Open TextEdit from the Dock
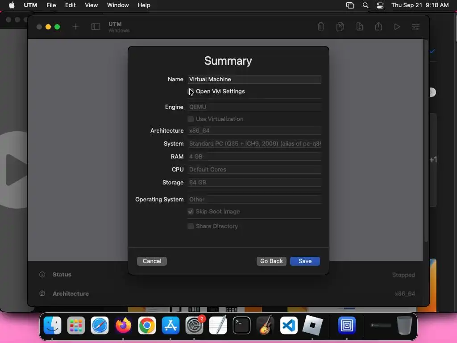This screenshot has width=457, height=343. (x=218, y=325)
